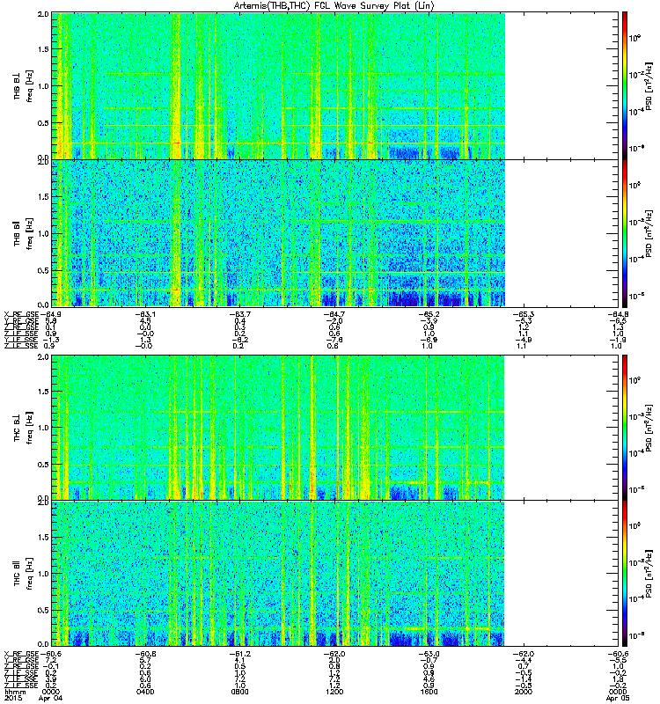
Task: Click the color bar beside THC B-parallel panel
Action: coord(625,574)
